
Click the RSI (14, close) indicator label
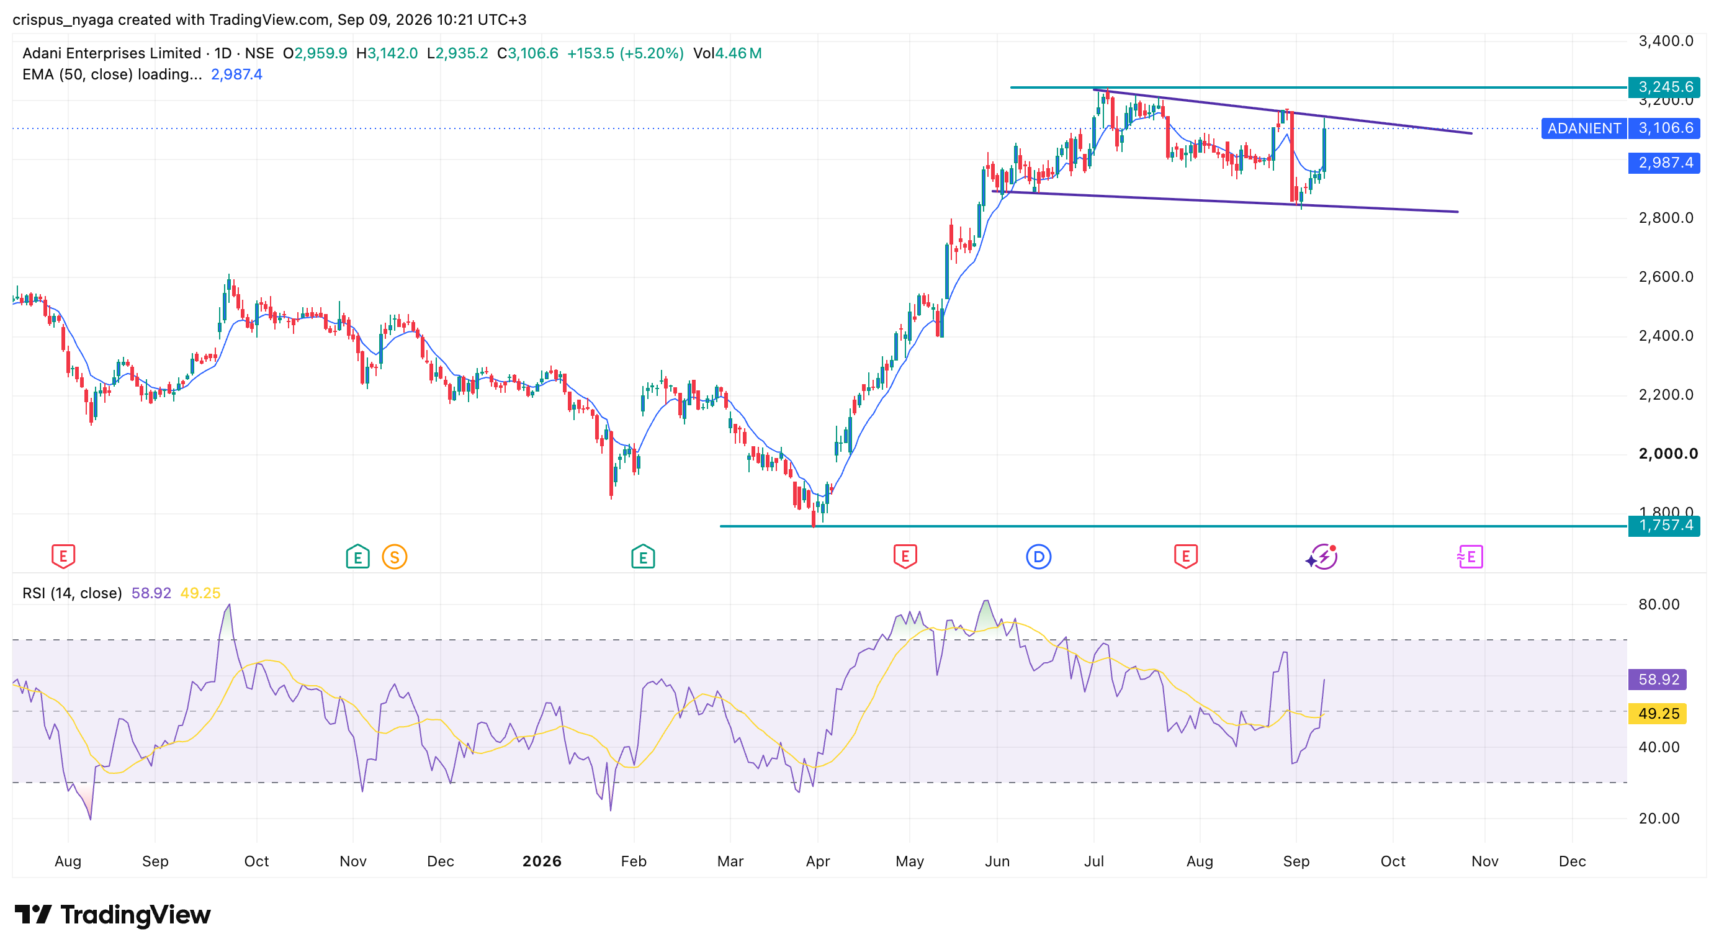click(x=72, y=593)
